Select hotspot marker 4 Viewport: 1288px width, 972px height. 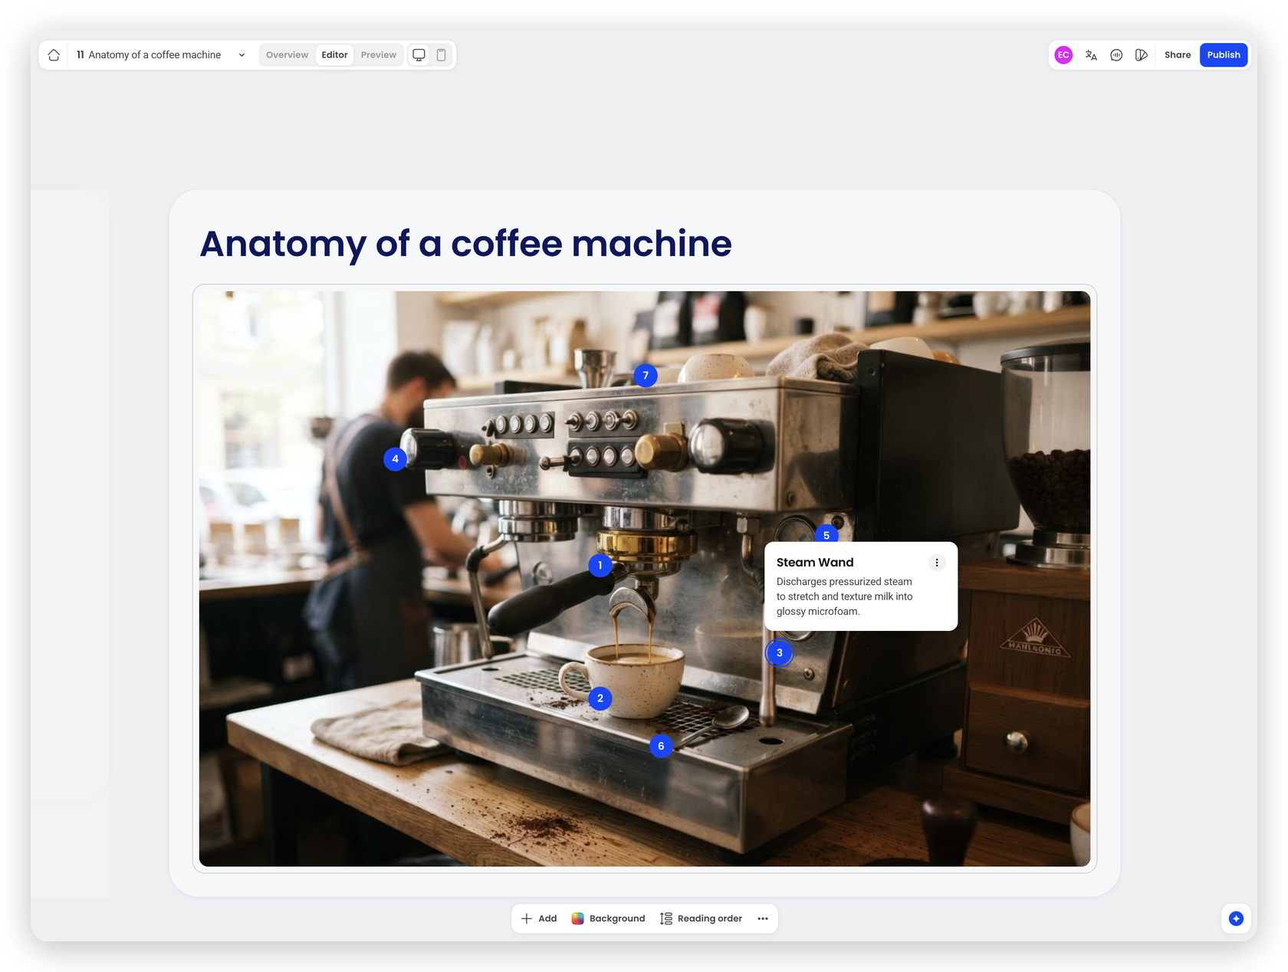pyautogui.click(x=396, y=459)
